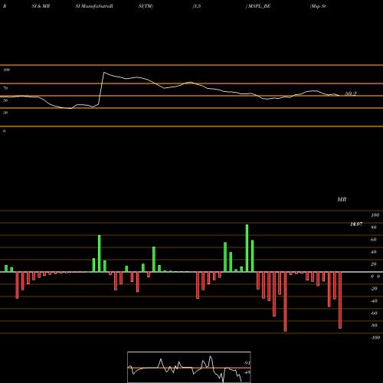
Task: Click the last red bar at the histogram's right end
Action: pos(340,300)
